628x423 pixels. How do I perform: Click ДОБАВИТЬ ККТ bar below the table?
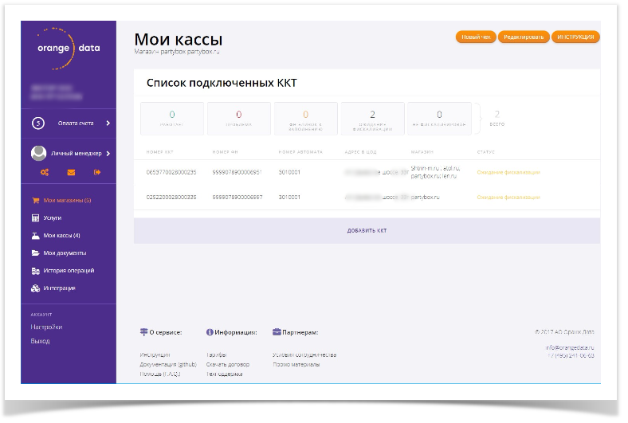(x=367, y=230)
